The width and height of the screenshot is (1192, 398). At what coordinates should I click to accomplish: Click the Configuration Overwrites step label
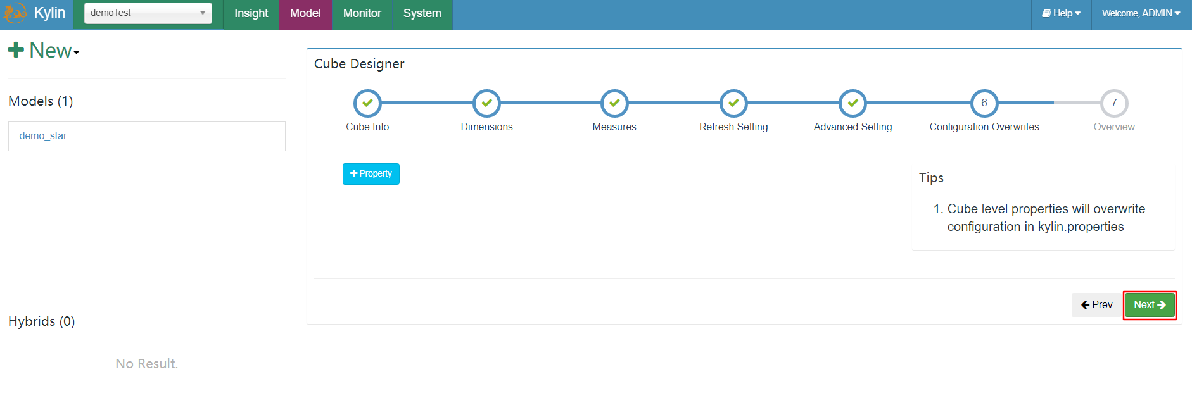(984, 127)
